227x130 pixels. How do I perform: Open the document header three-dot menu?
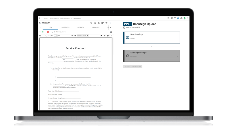[x=110, y=23]
